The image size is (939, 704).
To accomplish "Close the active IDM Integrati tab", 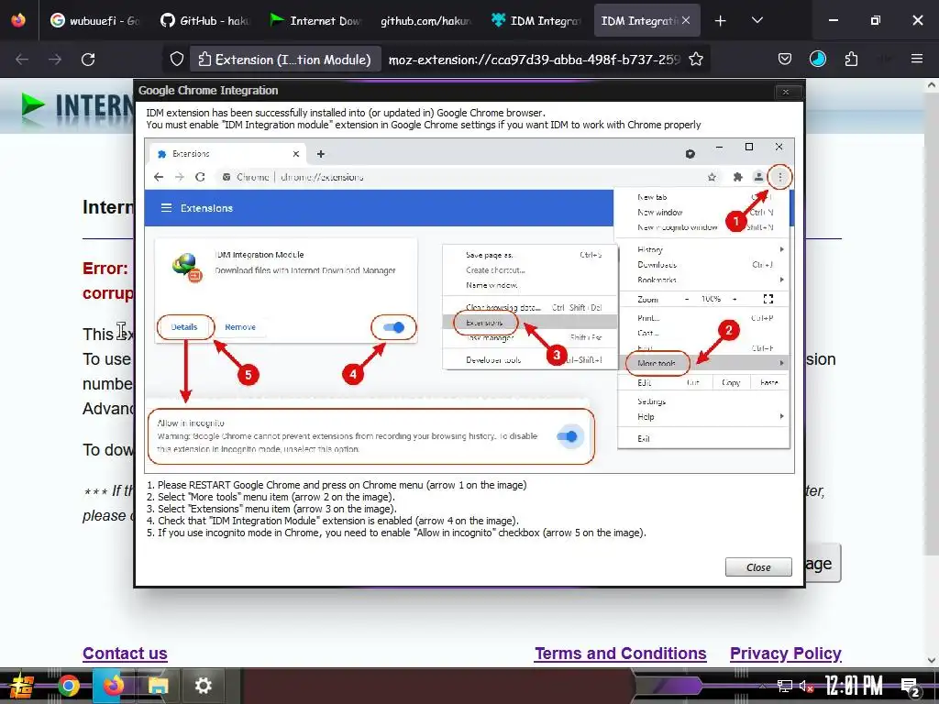I will 686,20.
